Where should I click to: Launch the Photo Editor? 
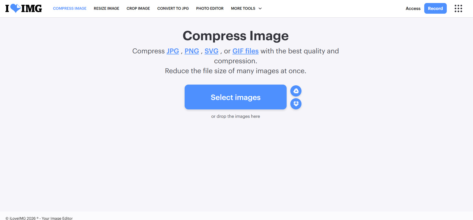point(210,8)
